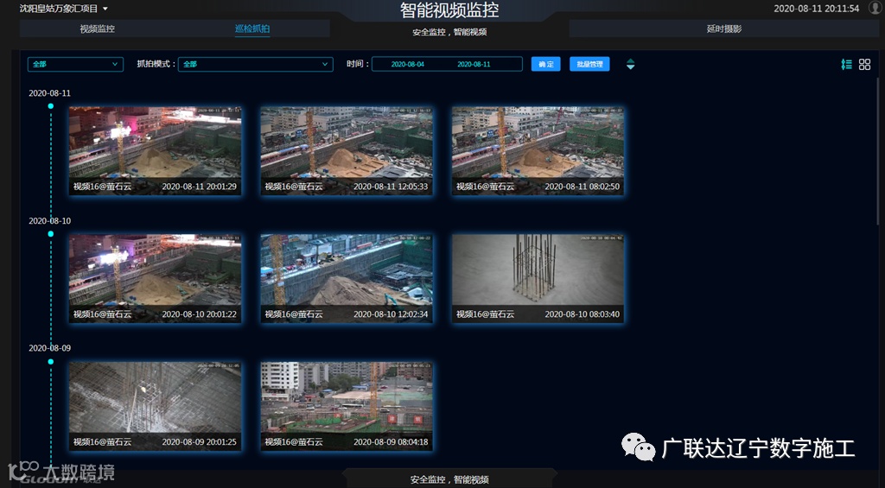Open snapshot from 2020-08-11 12:05:33
885x488 pixels.
347,151
